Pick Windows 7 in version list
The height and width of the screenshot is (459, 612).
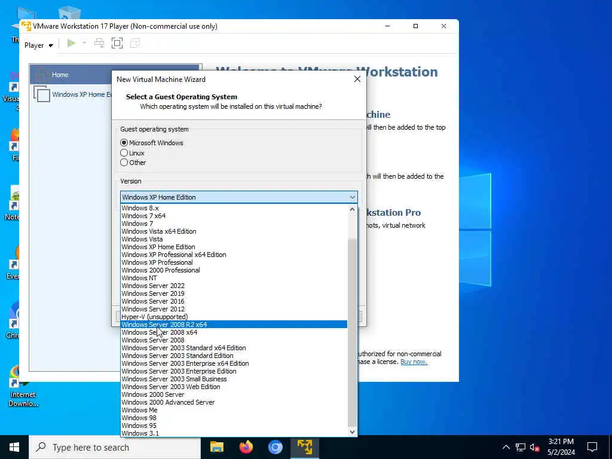click(234, 224)
